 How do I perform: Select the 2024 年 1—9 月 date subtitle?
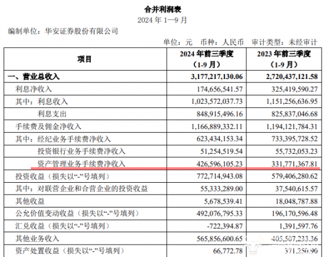pos(162,20)
